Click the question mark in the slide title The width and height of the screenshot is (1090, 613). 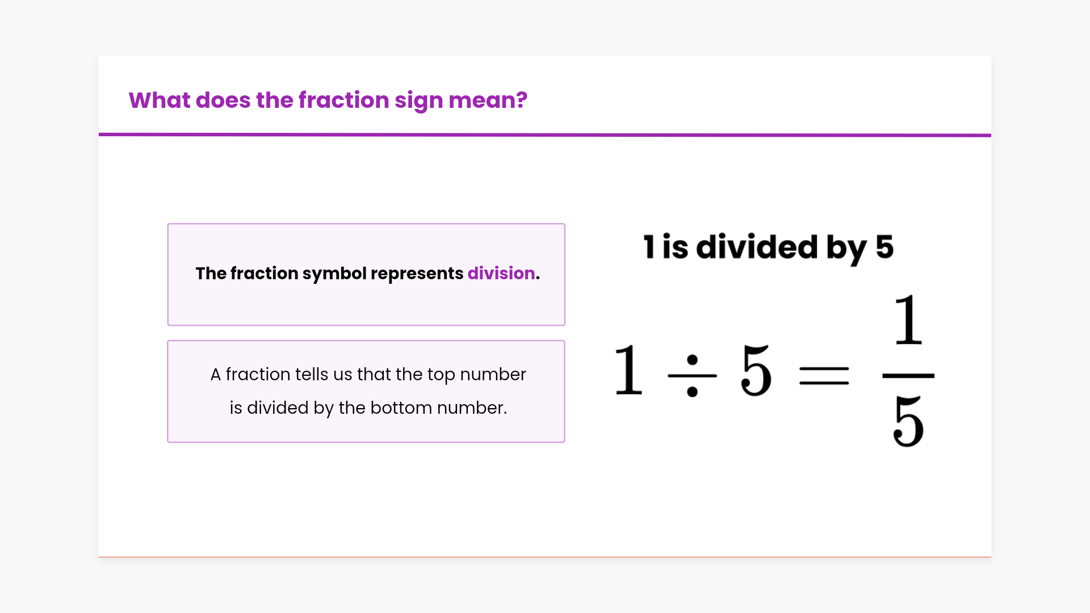click(x=522, y=100)
